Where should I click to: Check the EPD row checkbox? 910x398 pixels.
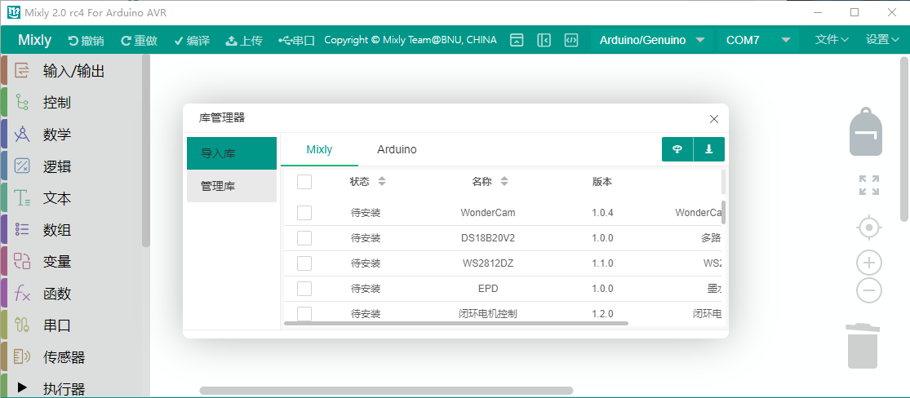[x=304, y=289]
